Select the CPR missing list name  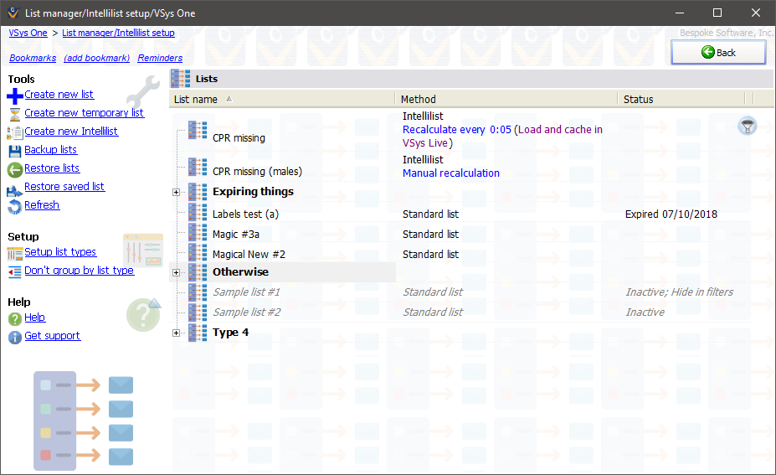(x=239, y=137)
